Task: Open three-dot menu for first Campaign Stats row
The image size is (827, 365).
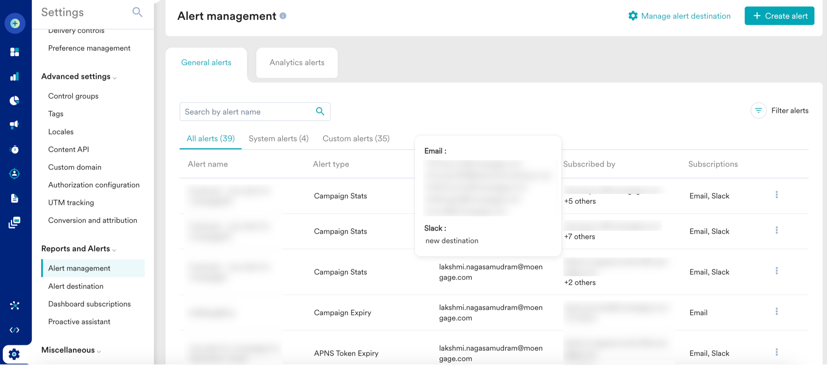Action: coord(776,195)
